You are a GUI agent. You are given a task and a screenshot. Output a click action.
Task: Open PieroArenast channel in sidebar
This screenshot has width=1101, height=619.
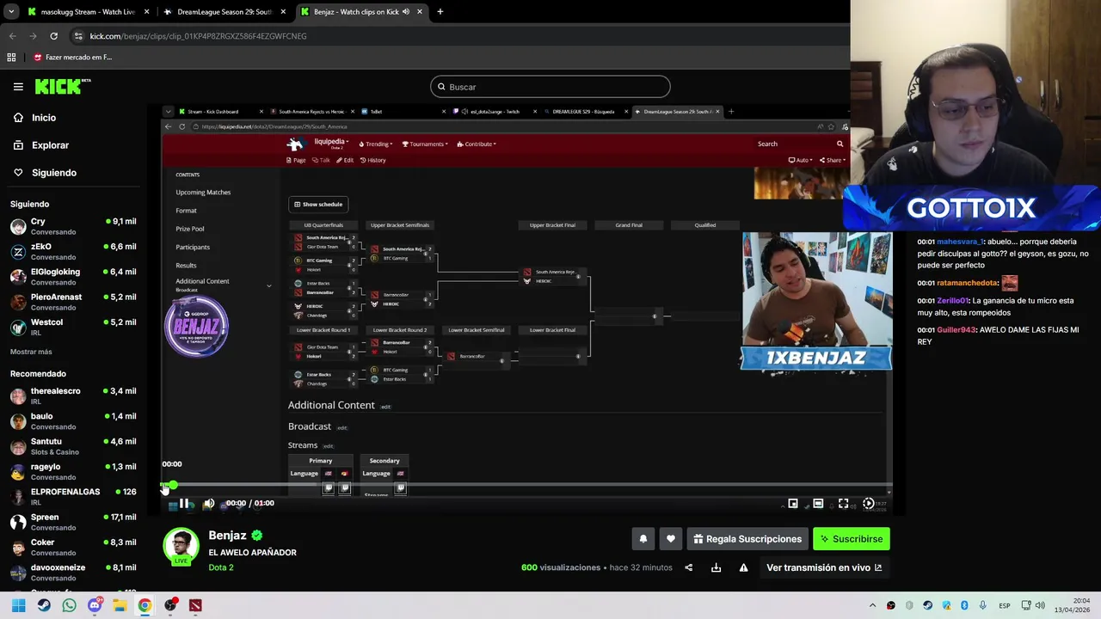click(74, 302)
